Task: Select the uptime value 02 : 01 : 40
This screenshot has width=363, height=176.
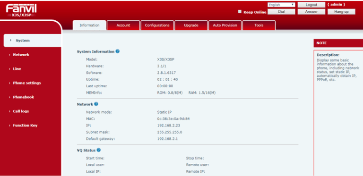Action: tap(167, 79)
